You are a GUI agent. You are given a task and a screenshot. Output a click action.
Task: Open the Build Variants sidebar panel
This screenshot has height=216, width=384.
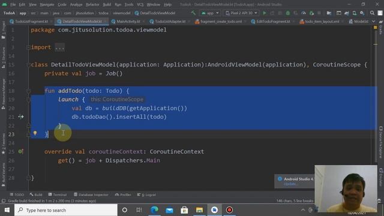[3, 174]
